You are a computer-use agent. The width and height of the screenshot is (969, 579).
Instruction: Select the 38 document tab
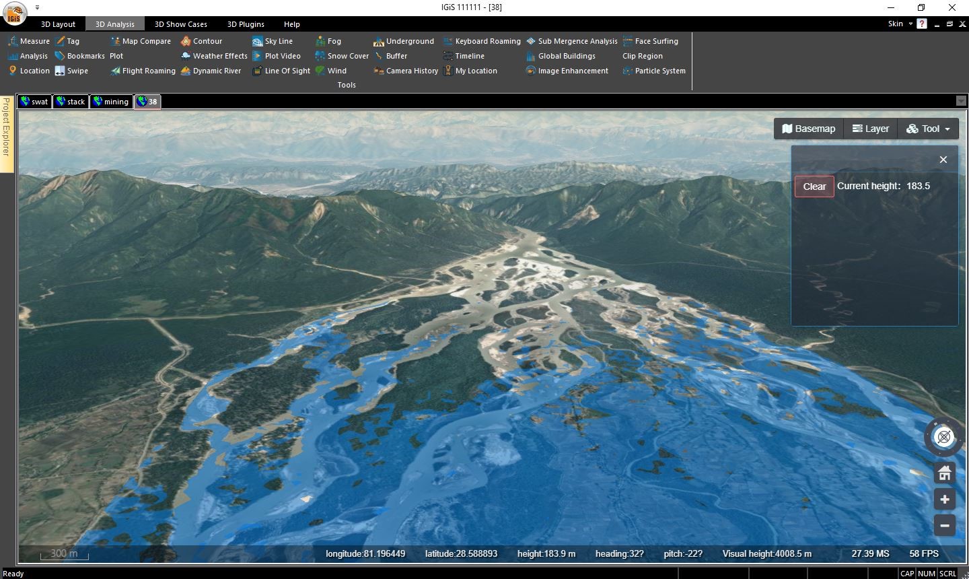pyautogui.click(x=147, y=102)
